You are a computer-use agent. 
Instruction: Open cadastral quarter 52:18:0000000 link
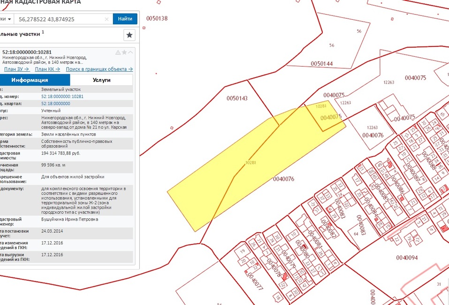56,103
